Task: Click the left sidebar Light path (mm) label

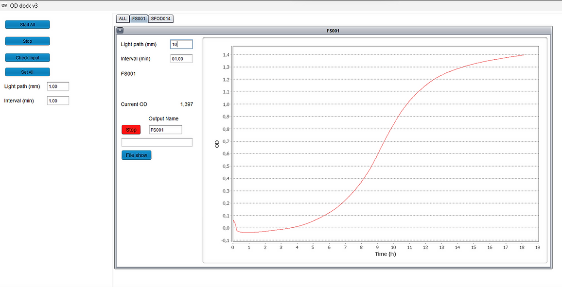Action: coord(22,86)
